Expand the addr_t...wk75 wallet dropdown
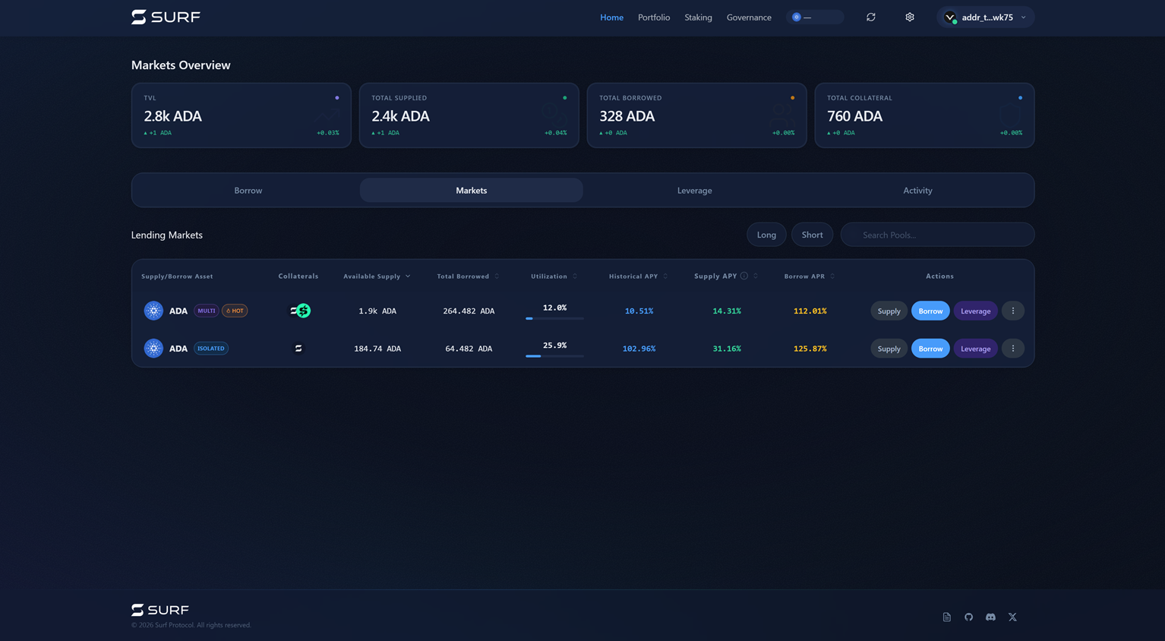This screenshot has height=641, width=1165. [986, 17]
